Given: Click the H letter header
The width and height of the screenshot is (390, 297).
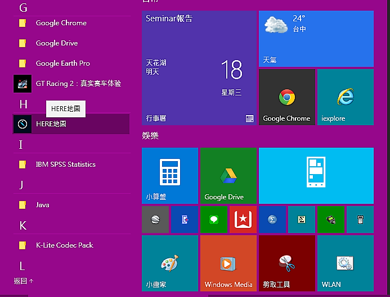Looking at the screenshot, I should pyautogui.click(x=24, y=104).
